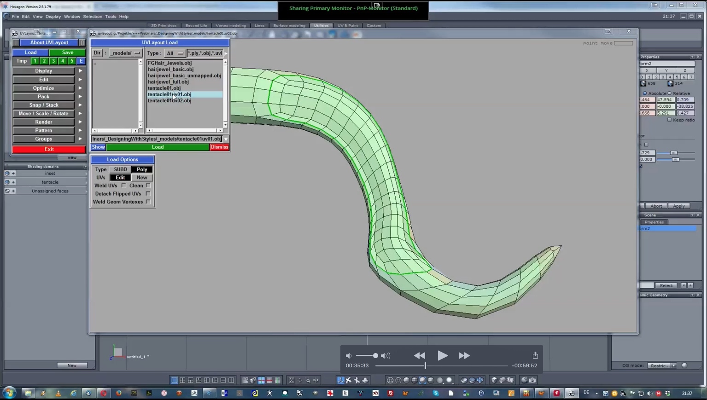
Task: Enable the Keep ratio checkbox
Action: pyautogui.click(x=670, y=120)
